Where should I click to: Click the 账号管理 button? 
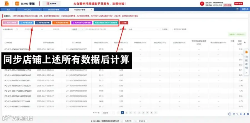(x=239, y=4)
